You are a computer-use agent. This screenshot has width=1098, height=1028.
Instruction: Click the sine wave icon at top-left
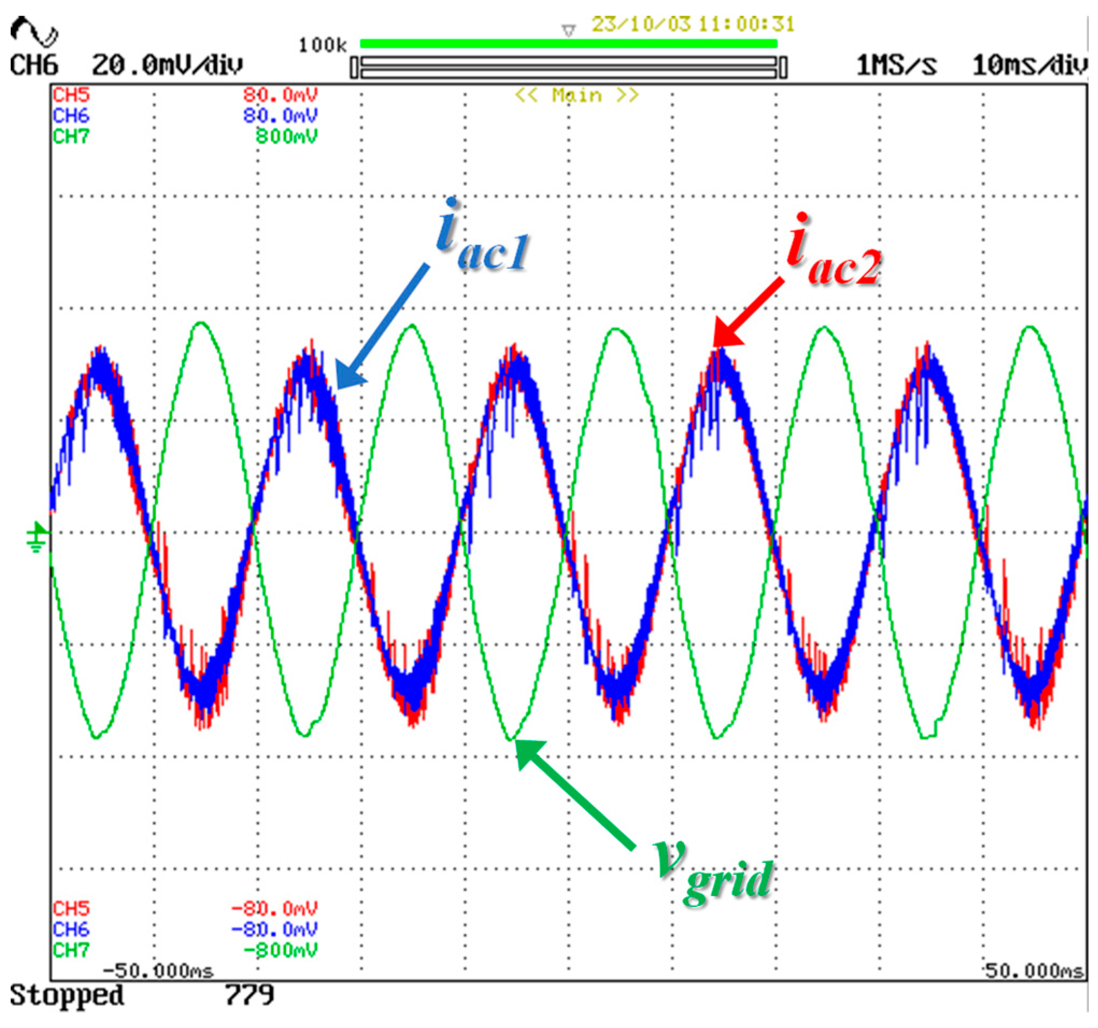tap(34, 32)
